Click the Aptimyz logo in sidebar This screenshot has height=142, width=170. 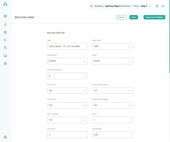pyautogui.click(x=5, y=4)
